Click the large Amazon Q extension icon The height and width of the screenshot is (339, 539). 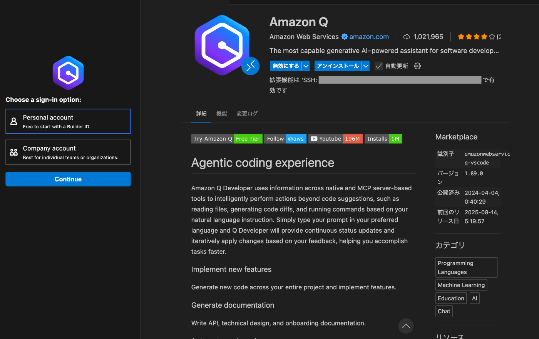(x=222, y=45)
